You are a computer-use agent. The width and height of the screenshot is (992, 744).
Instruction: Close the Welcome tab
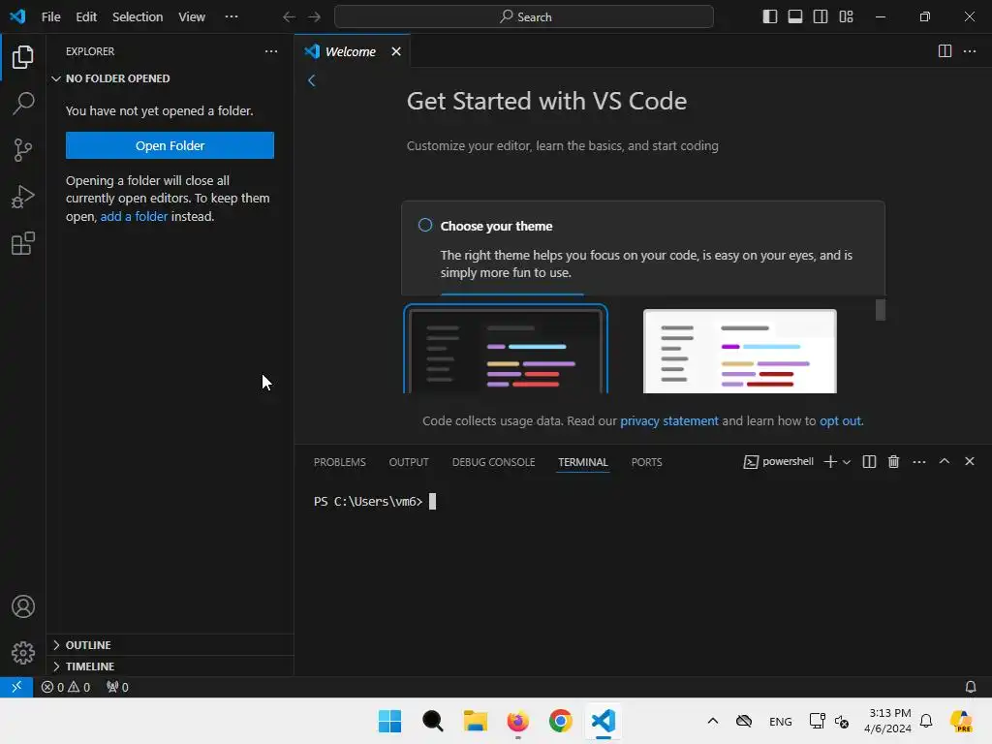coord(396,51)
